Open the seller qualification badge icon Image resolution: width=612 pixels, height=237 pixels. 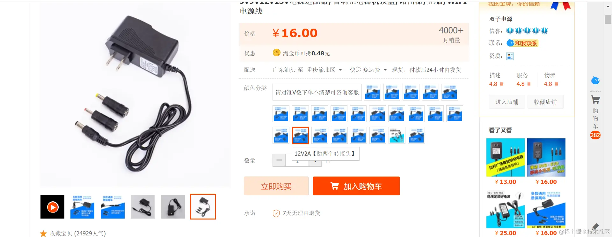coord(510,56)
